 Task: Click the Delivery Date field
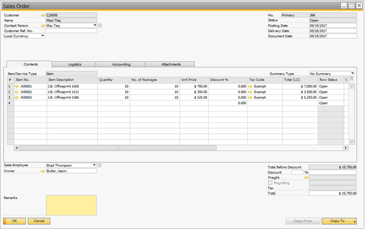(x=333, y=31)
